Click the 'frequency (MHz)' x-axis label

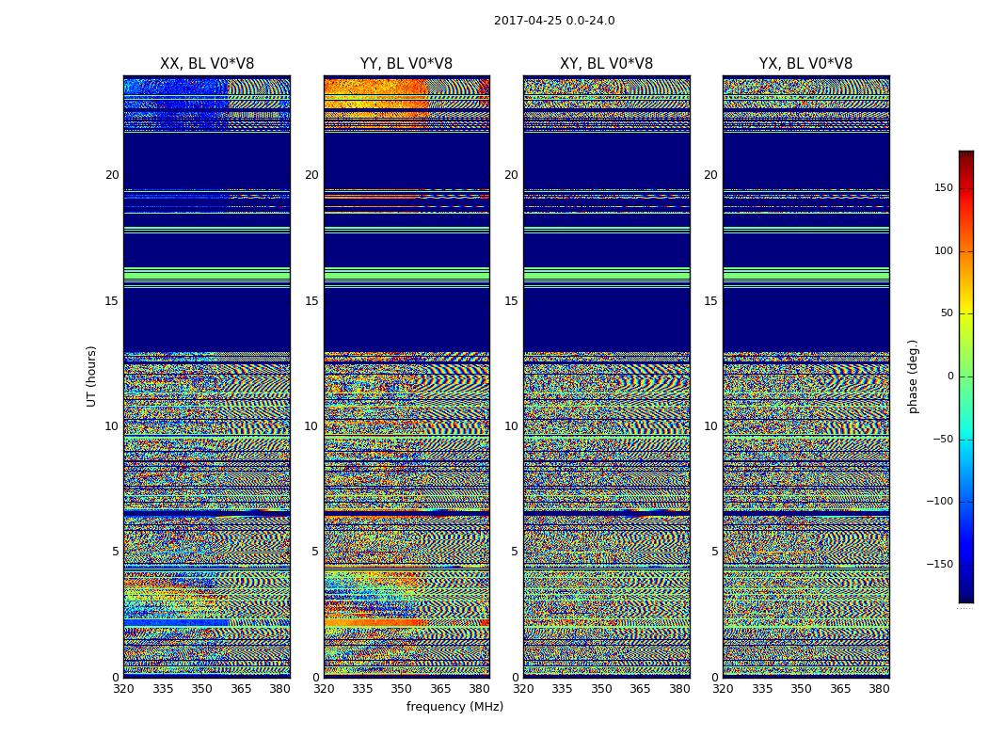coord(454,707)
